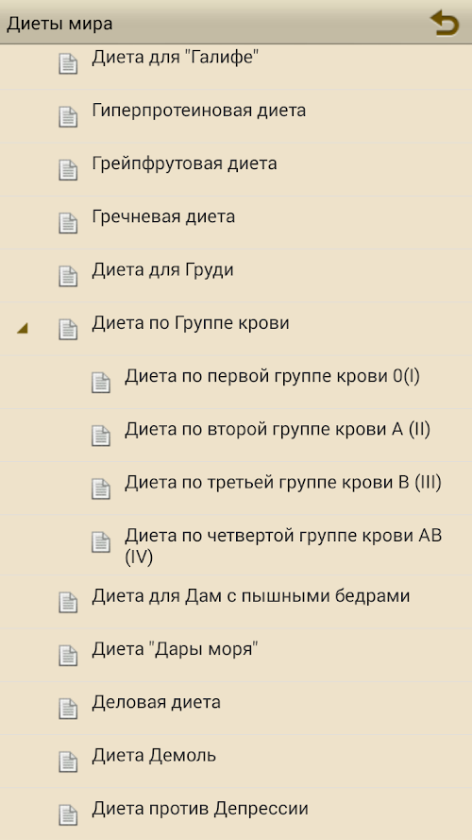472x840 pixels.
Task: Tap the back arrow icon in header
Action: (x=445, y=23)
